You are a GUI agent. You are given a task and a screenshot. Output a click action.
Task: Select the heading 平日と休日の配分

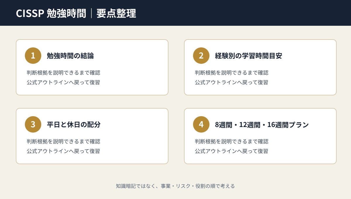74,124
